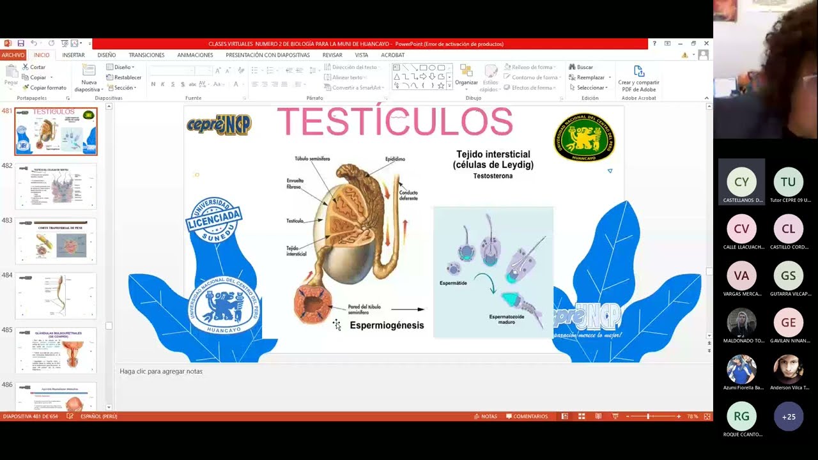The width and height of the screenshot is (818, 460).
Task: Save the presentation from the quick access toolbar
Action: (x=20, y=43)
